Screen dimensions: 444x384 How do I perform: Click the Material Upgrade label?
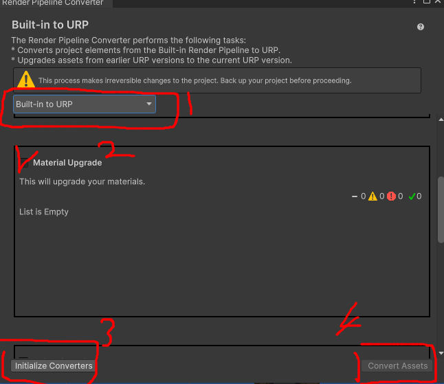pyautogui.click(x=67, y=163)
